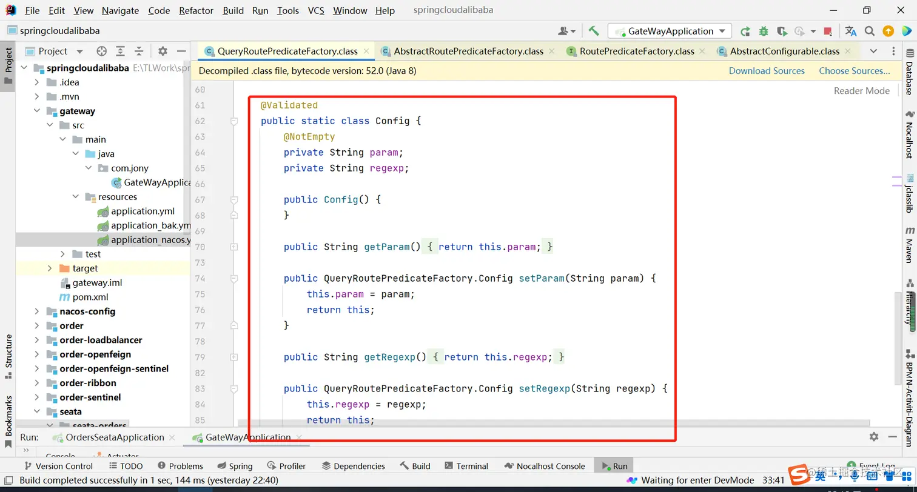Select opened file using the crosshair icon
This screenshot has height=492, width=917.
click(102, 51)
